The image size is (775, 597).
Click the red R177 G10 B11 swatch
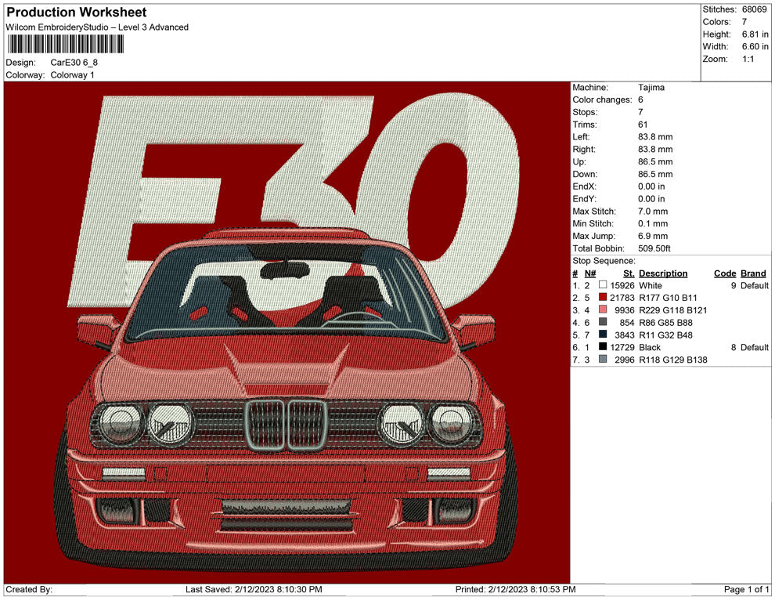tap(603, 297)
